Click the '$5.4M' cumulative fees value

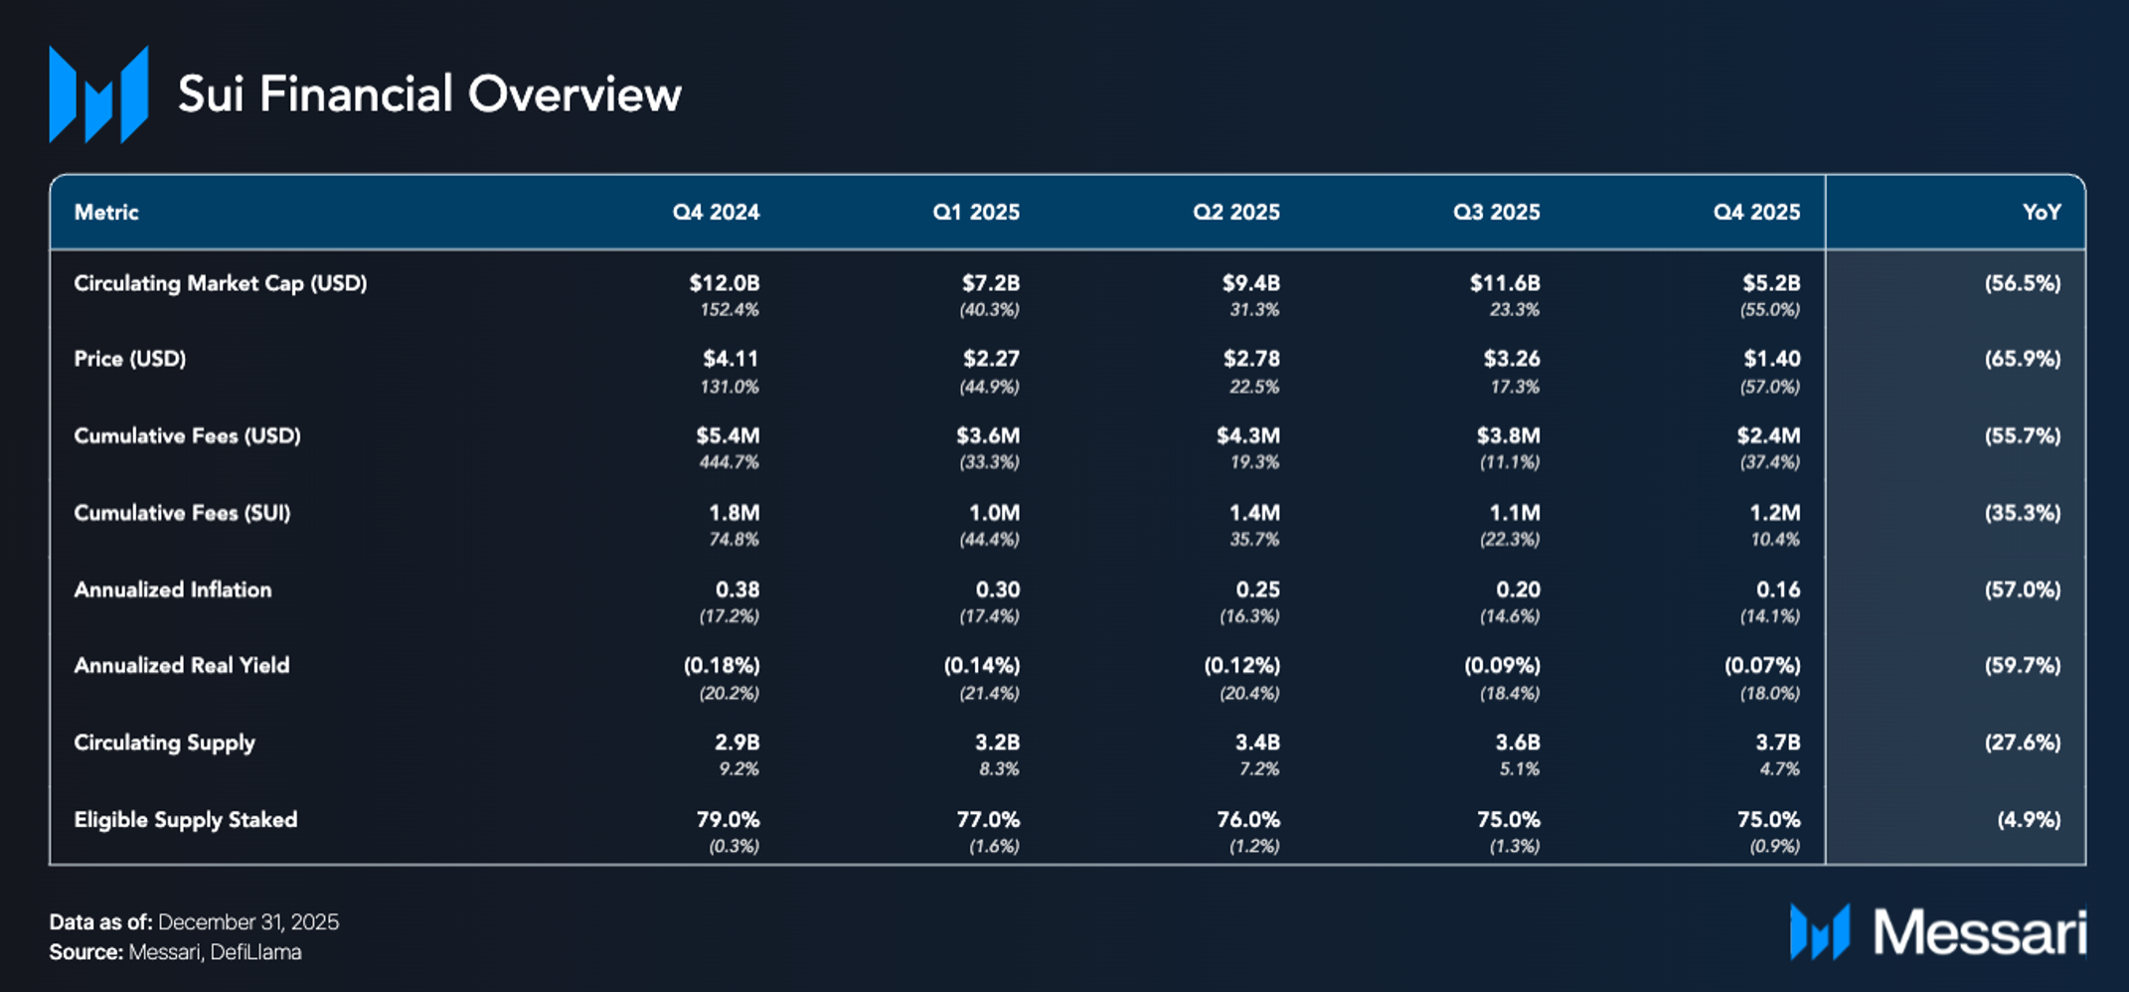728,435
